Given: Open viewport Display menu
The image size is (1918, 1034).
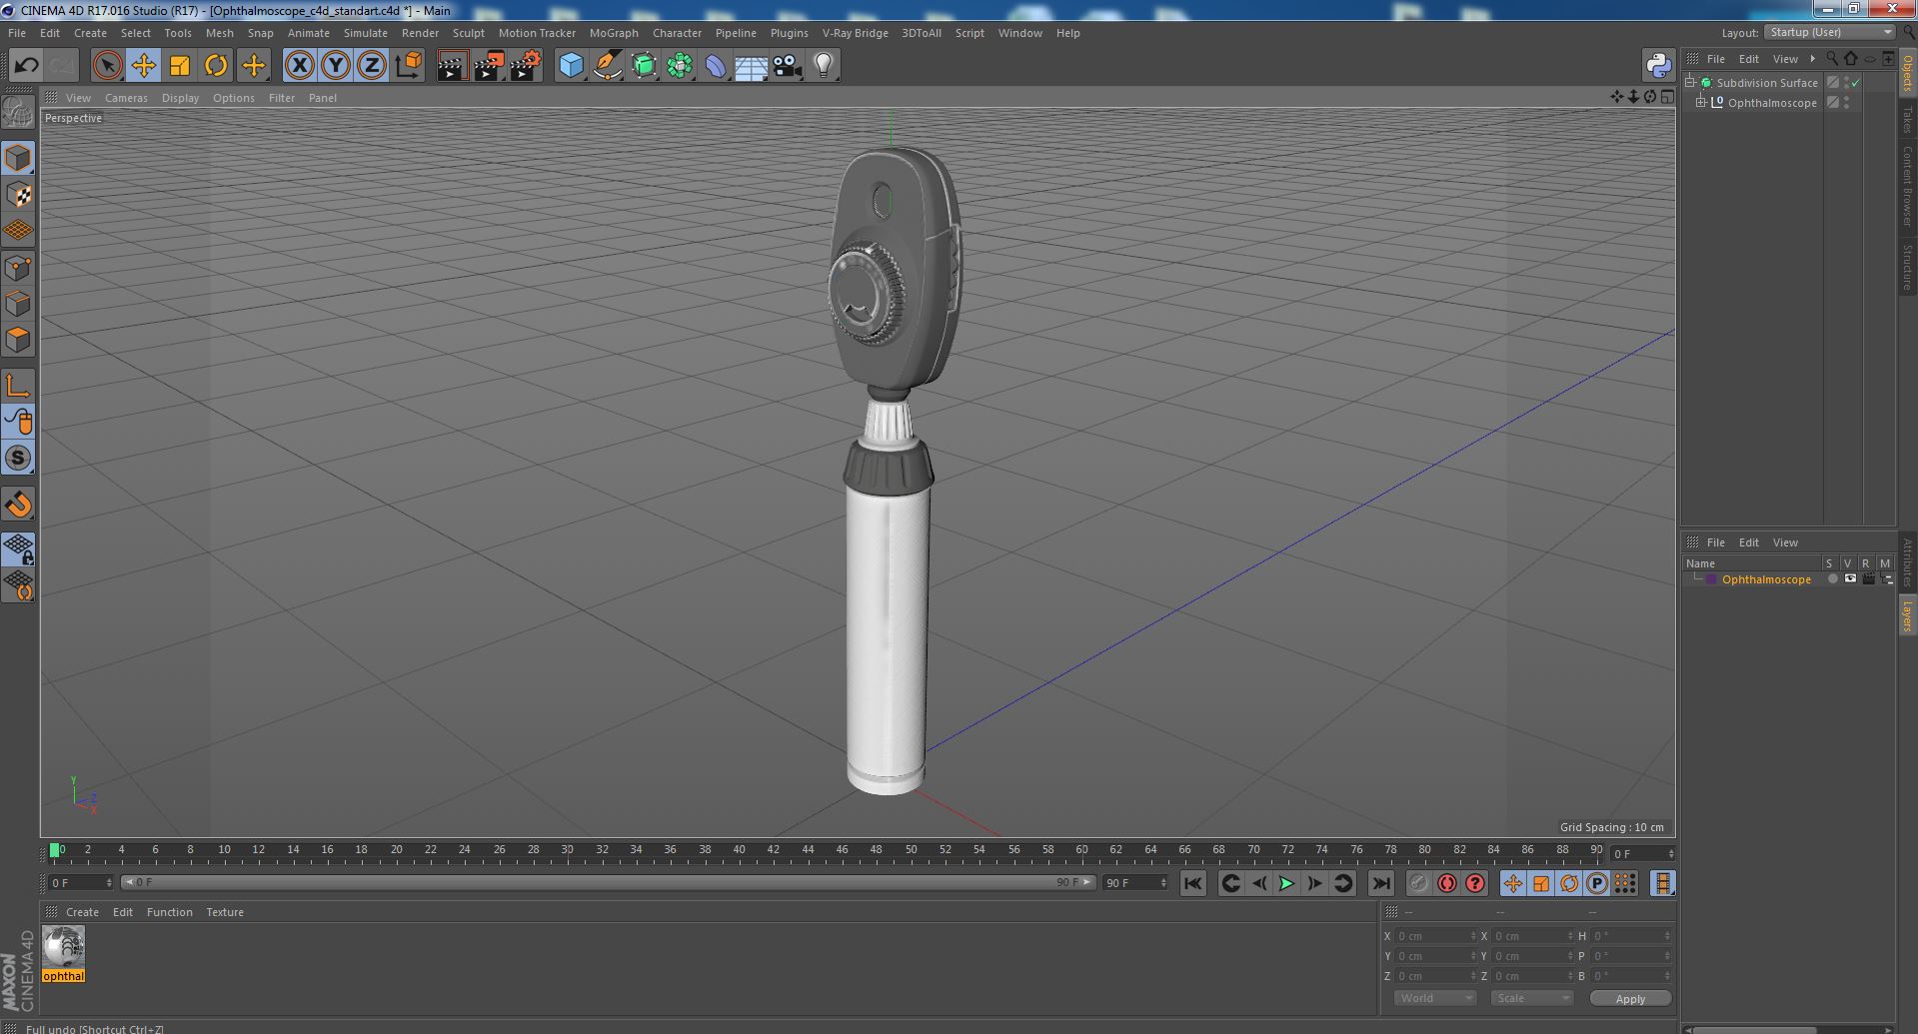Looking at the screenshot, I should tap(180, 98).
